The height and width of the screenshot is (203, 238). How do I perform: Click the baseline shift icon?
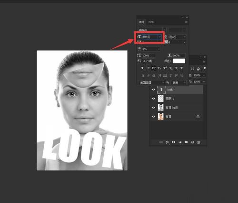(x=139, y=61)
